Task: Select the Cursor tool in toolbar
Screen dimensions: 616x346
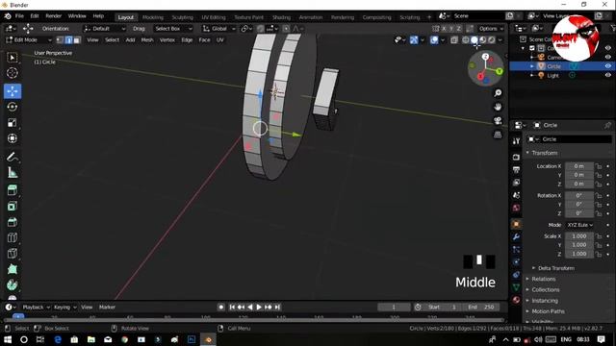Action: point(13,73)
